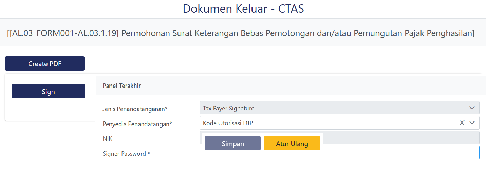Save the form with Simpan
This screenshot has height=169, width=486.
coord(233,144)
